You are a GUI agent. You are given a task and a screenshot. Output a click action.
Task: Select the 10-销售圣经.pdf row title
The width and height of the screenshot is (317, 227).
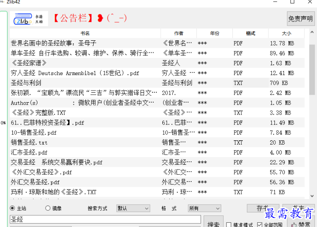(34, 133)
